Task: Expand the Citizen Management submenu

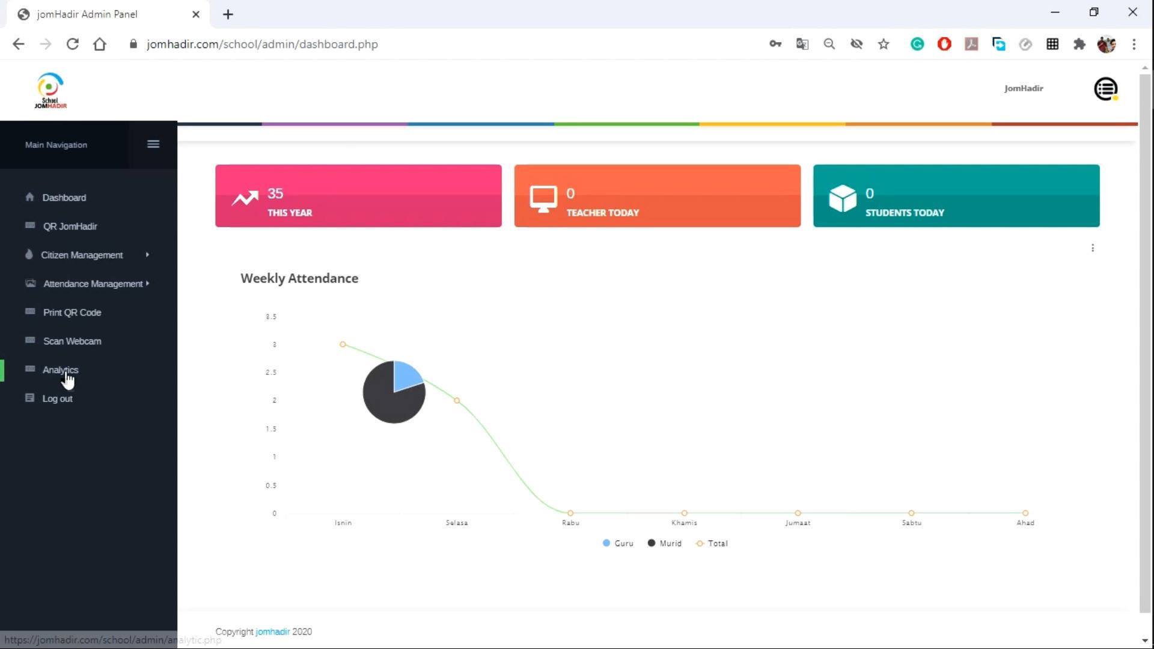Action: coord(88,255)
